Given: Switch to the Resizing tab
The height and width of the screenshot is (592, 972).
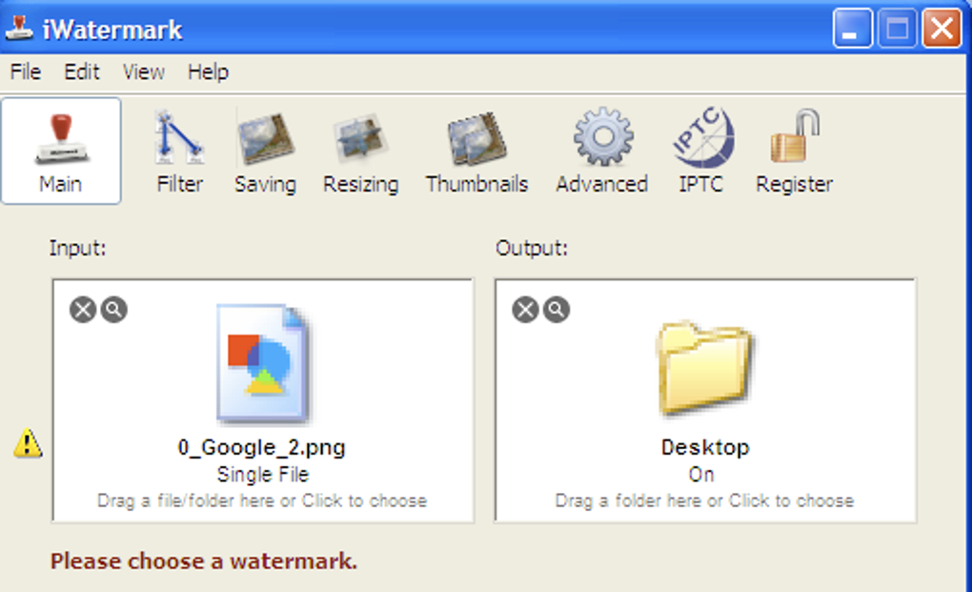Looking at the screenshot, I should click(x=361, y=152).
